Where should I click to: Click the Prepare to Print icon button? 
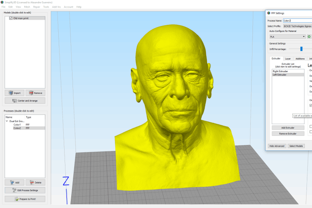pyautogui.click(x=25, y=199)
